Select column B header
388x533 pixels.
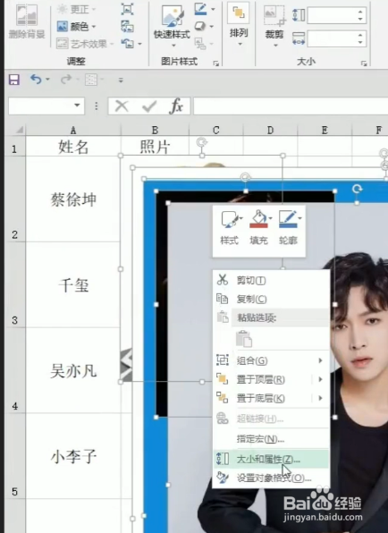pos(155,131)
